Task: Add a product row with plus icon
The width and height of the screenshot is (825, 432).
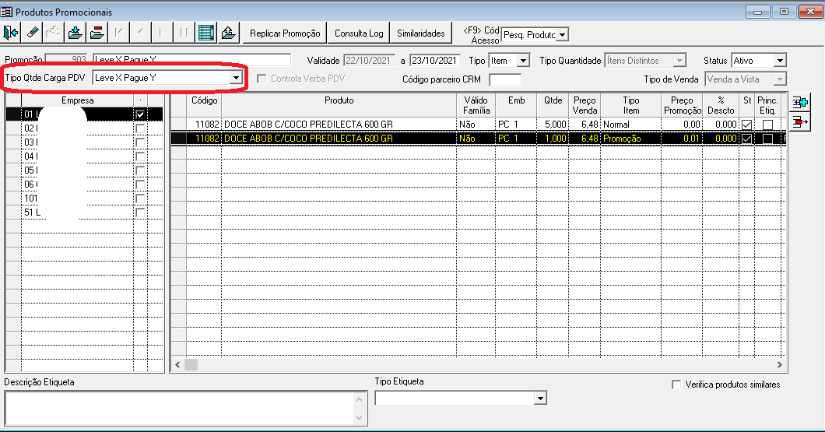Action: [x=800, y=103]
